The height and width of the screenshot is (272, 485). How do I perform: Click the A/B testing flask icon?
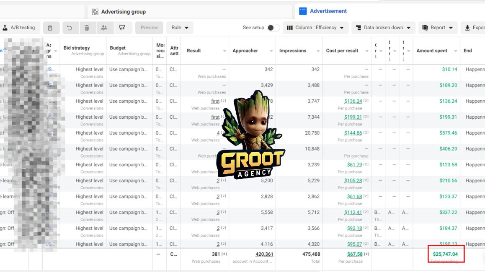click(x=5, y=28)
